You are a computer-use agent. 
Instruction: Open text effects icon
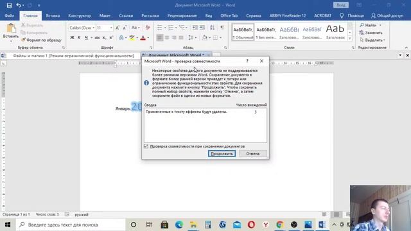tap(121, 38)
